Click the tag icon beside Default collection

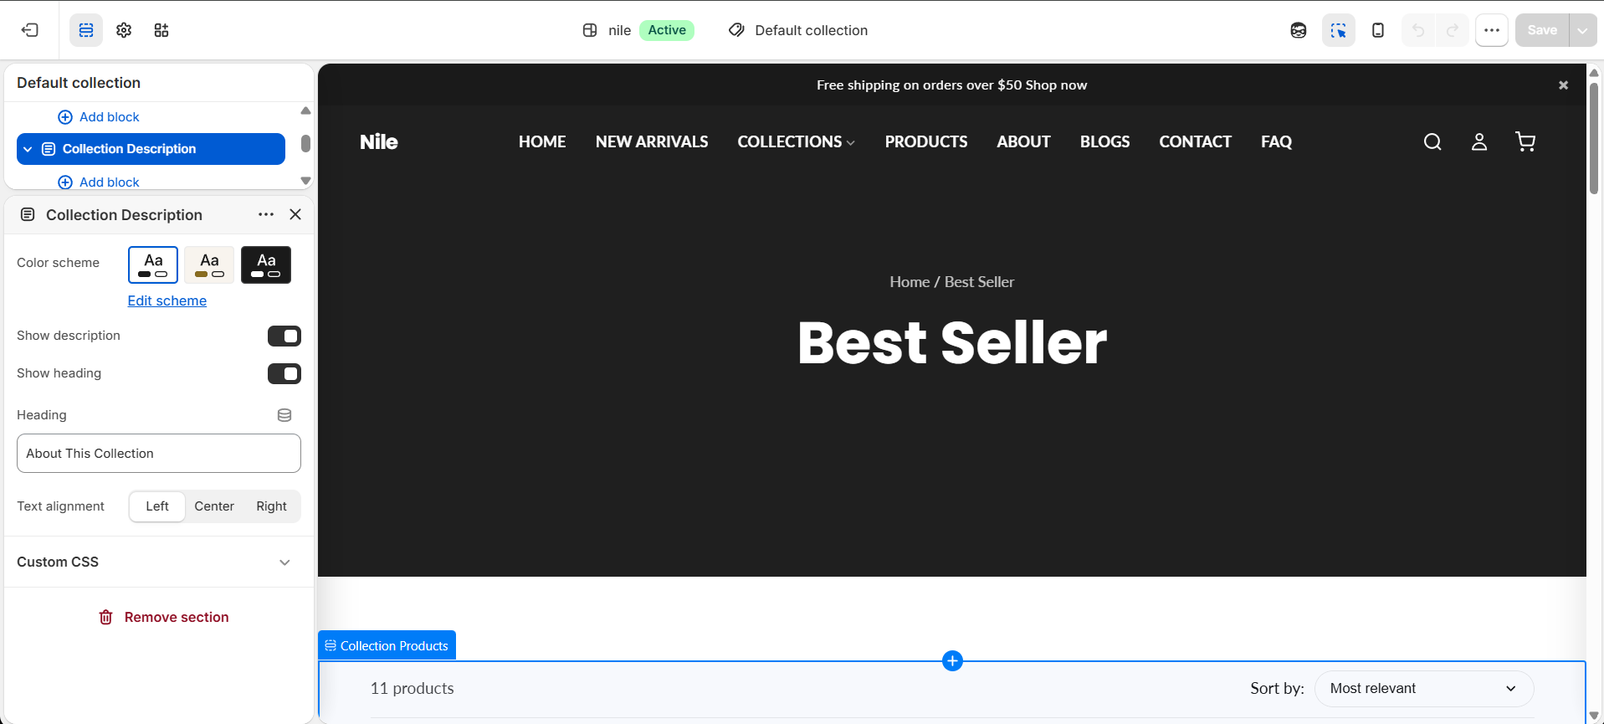(736, 30)
